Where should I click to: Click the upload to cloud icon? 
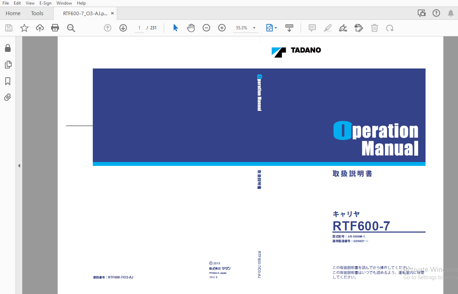[40, 28]
